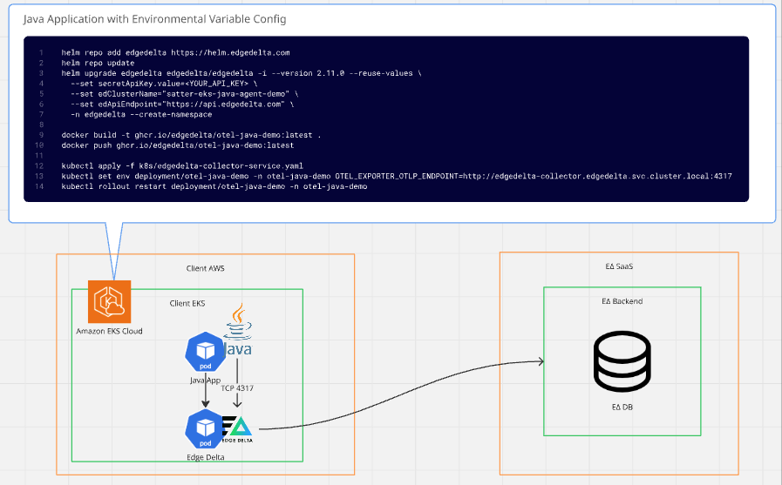The height and width of the screenshot is (485, 782).
Task: Select the 'Amazon EKS Cloud' text label
Action: tap(109, 331)
